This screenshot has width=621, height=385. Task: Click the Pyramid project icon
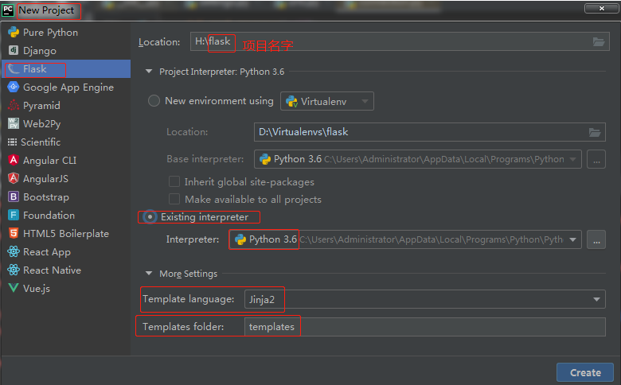[x=14, y=105]
